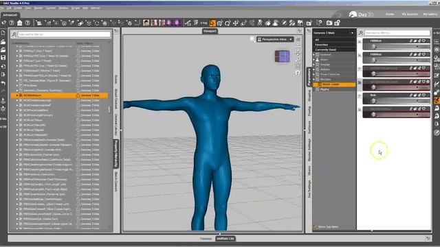Click the viewport zoom magnifier control
The width and height of the screenshot is (440, 247).
click(x=298, y=60)
